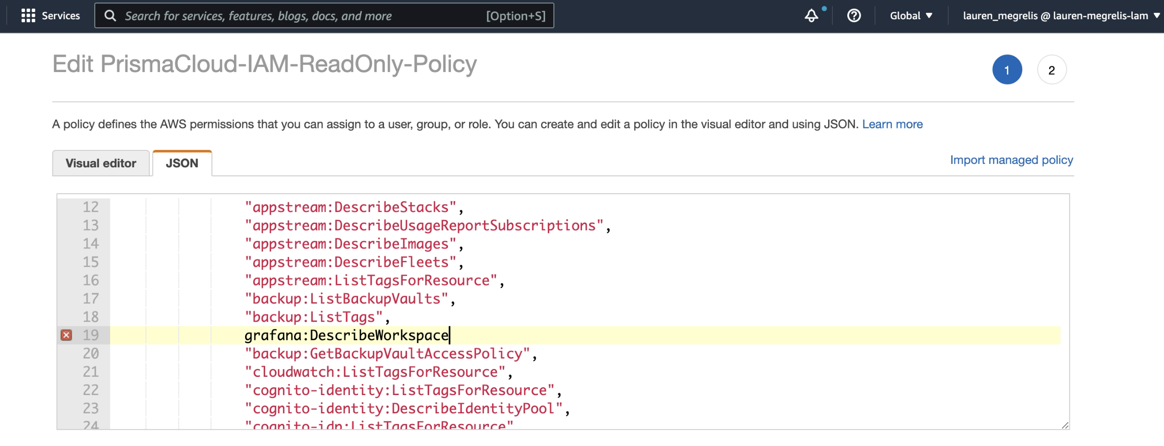Image resolution: width=1164 pixels, height=446 pixels.
Task: Go to step 1 circle indicator
Action: coord(1007,70)
